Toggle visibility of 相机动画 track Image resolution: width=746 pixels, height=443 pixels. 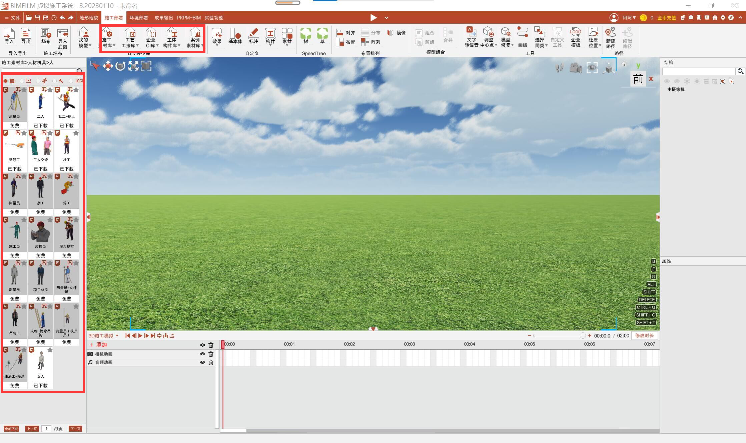[x=202, y=354]
